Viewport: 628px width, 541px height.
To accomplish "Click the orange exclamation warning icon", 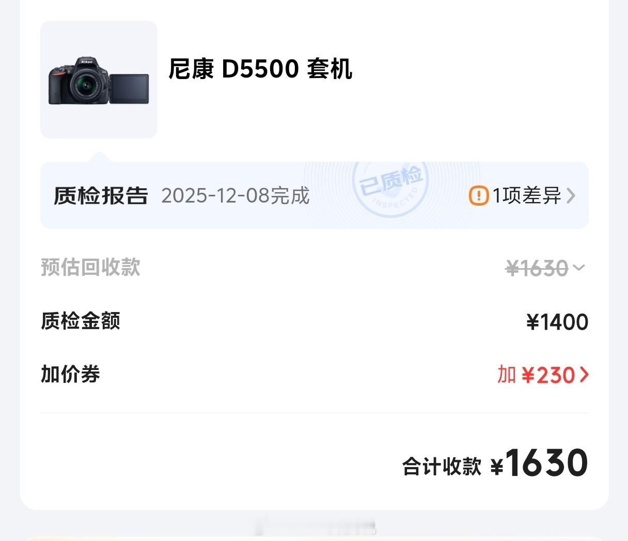I will [x=479, y=196].
